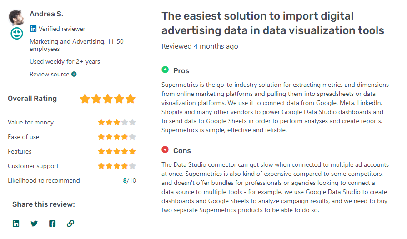Open Review source info icon

(74, 74)
